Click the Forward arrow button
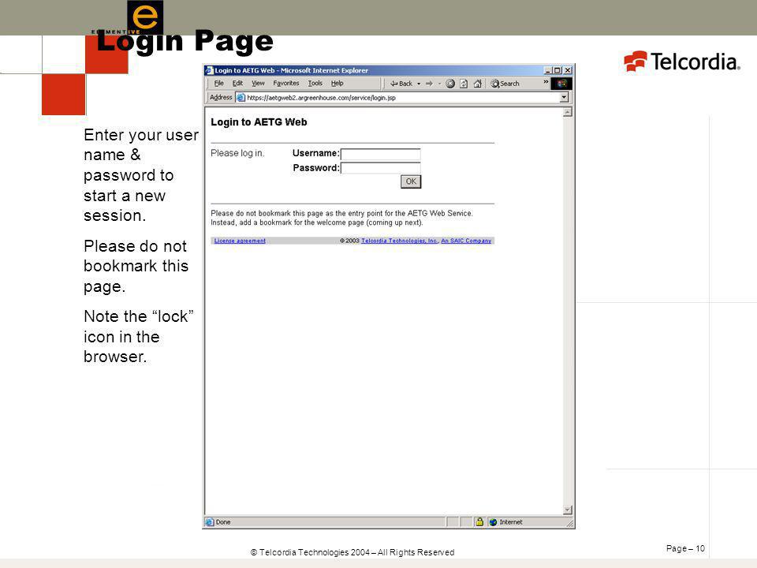This screenshot has height=568, width=757. tap(429, 84)
